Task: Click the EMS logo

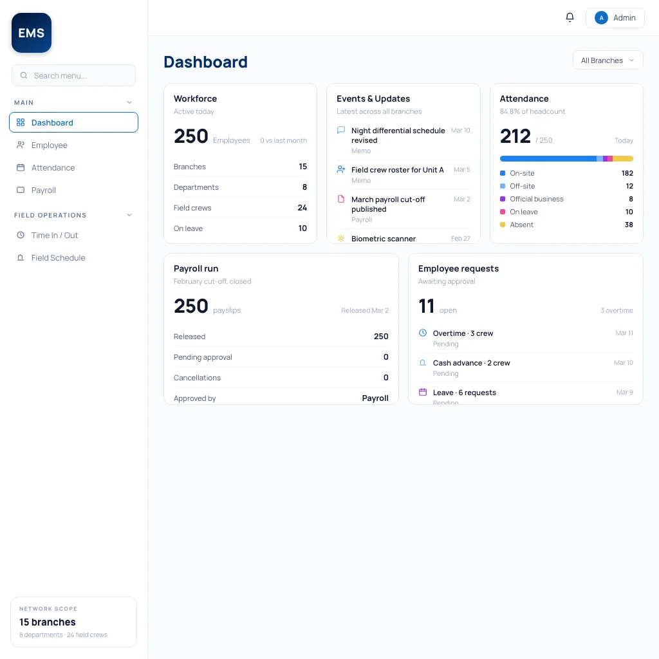Action: [32, 33]
